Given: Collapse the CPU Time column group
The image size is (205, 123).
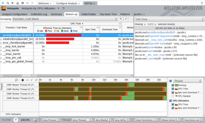Looking at the screenshot, I should (x=120, y=24).
